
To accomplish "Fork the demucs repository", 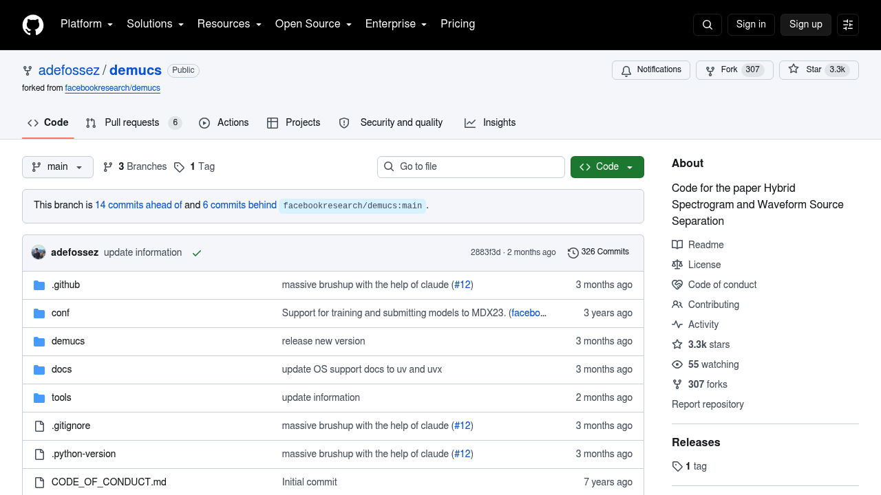I will 734,70.
